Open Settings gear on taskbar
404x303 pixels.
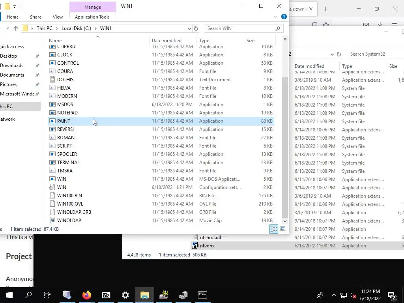tap(125, 295)
